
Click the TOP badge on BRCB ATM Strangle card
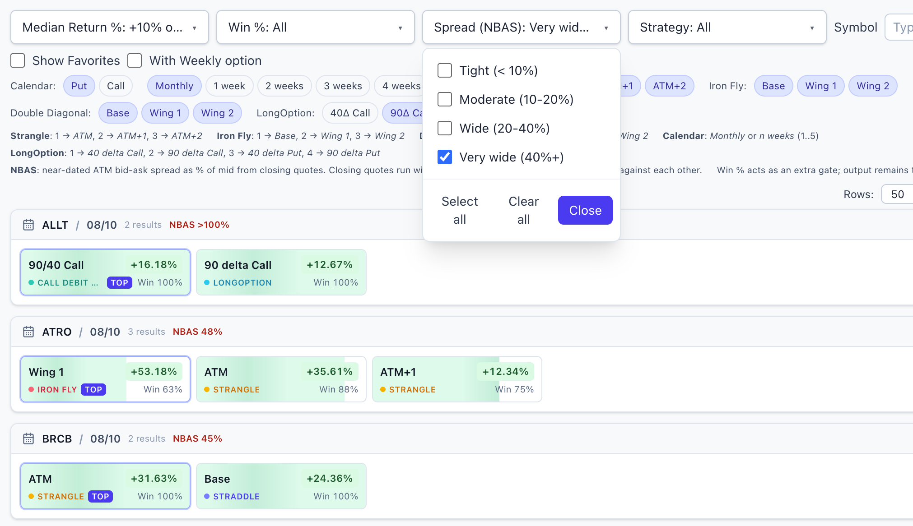pyautogui.click(x=100, y=497)
